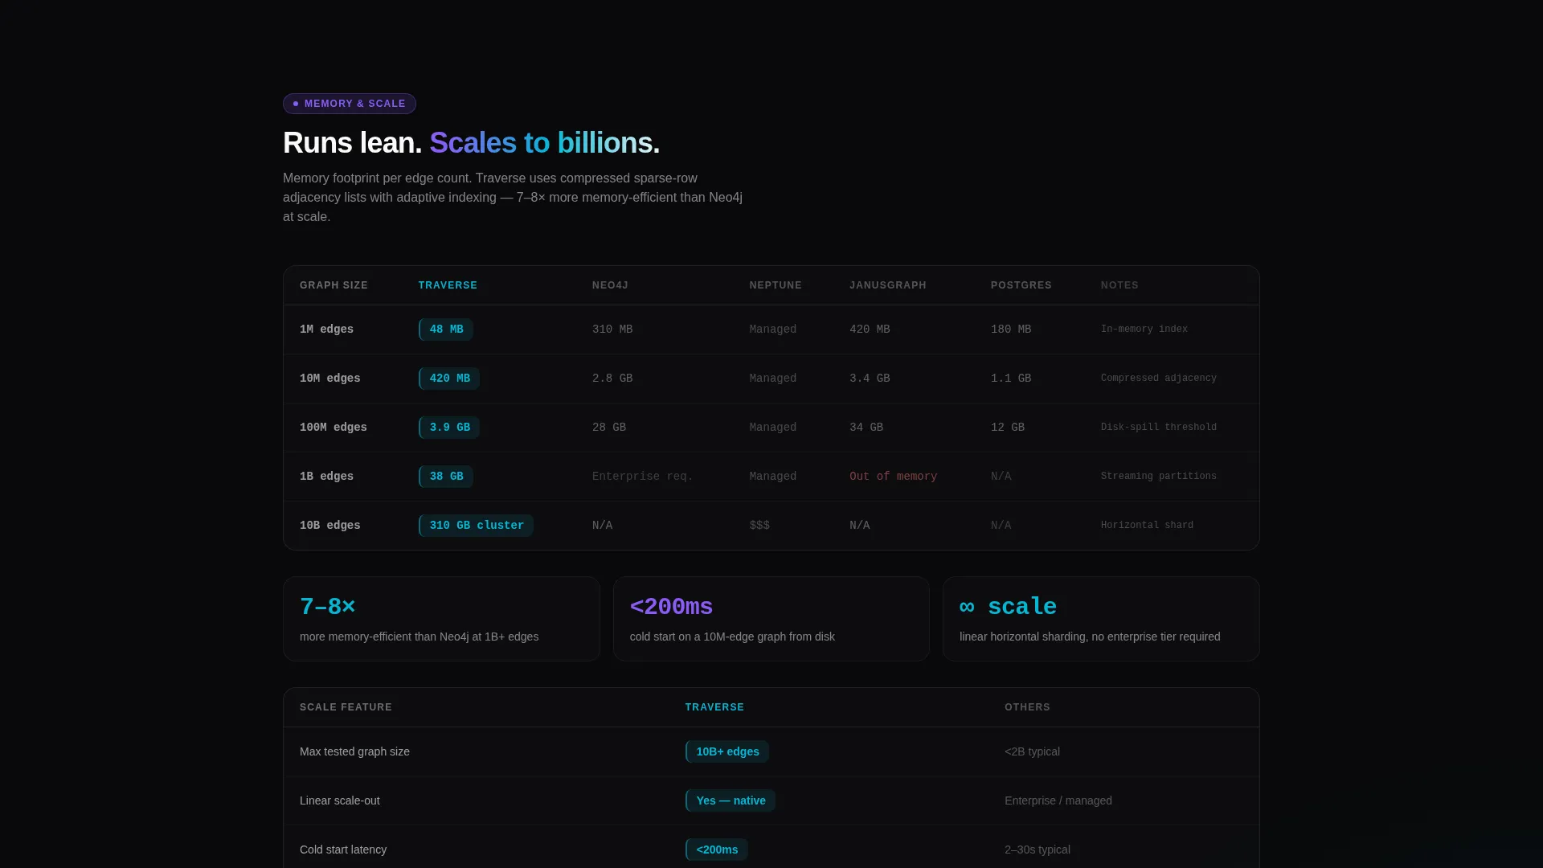Screen dimensions: 1543x868
Task: Click the '7–8×' stat card
Action: point(441,619)
